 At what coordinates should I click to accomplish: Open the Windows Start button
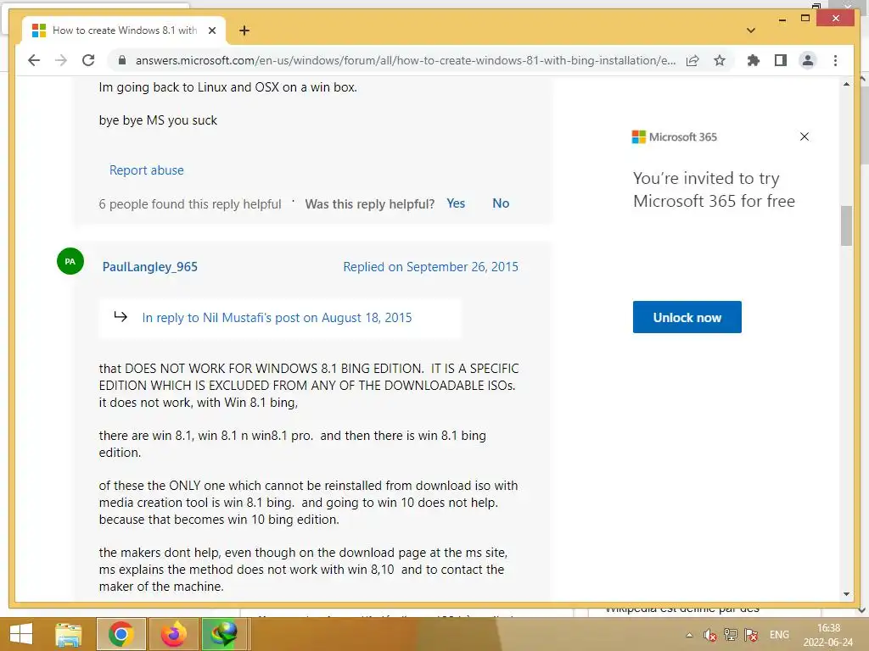point(21,634)
